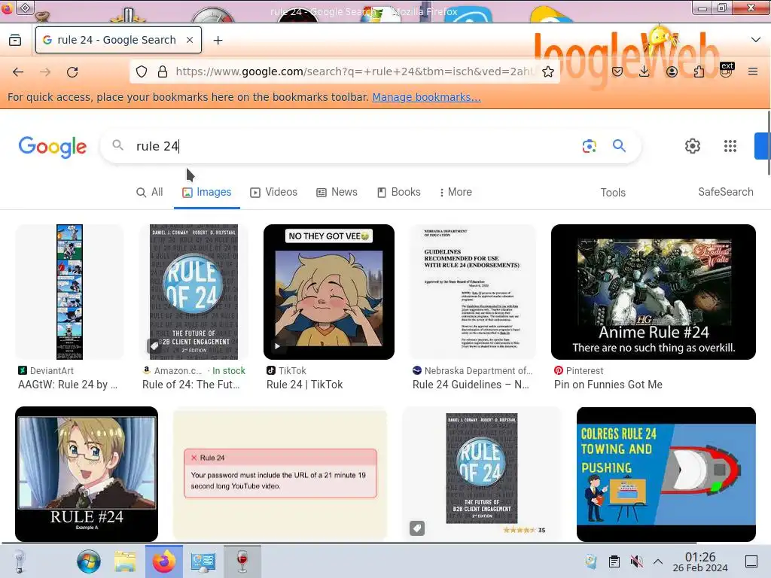The height and width of the screenshot is (578, 771).
Task: Click the padlock site security icon
Action: (163, 71)
